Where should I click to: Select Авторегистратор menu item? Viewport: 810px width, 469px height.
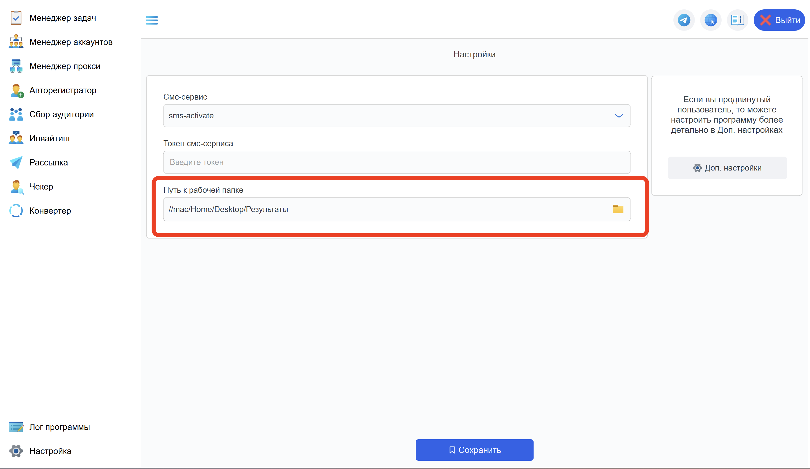tap(63, 90)
